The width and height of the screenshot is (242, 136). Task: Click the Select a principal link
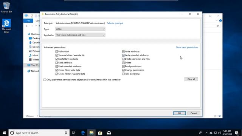point(115,23)
